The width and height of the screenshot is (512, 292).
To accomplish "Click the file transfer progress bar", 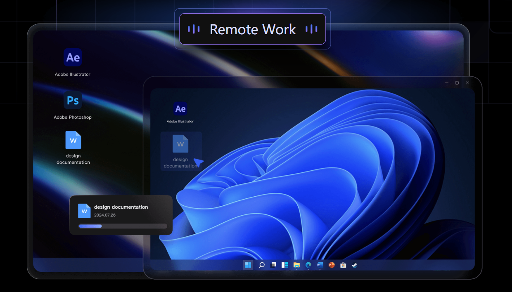I will (123, 226).
